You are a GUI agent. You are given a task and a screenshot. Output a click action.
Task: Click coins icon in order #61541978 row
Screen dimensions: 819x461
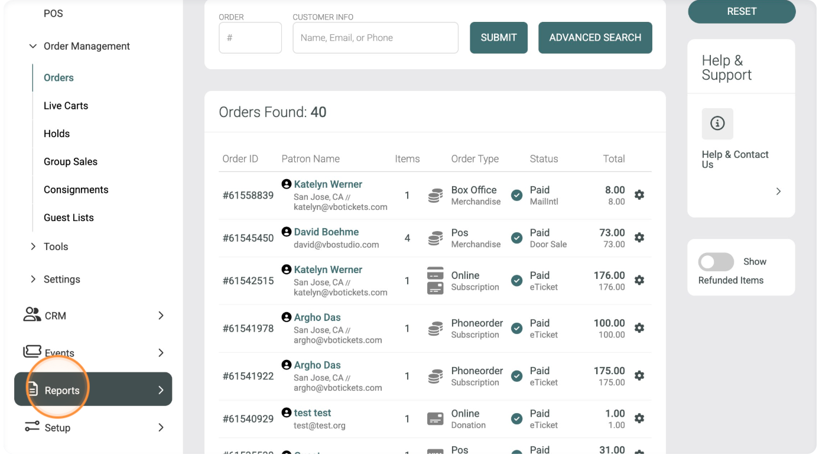[x=435, y=329]
